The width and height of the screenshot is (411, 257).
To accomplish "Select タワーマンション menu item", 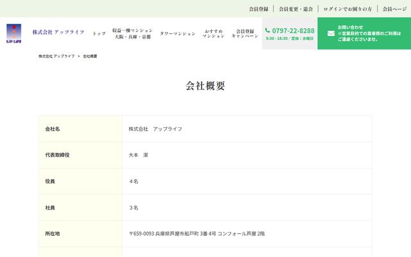I will [x=177, y=33].
